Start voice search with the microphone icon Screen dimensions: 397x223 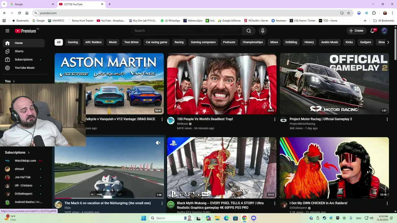point(263,31)
